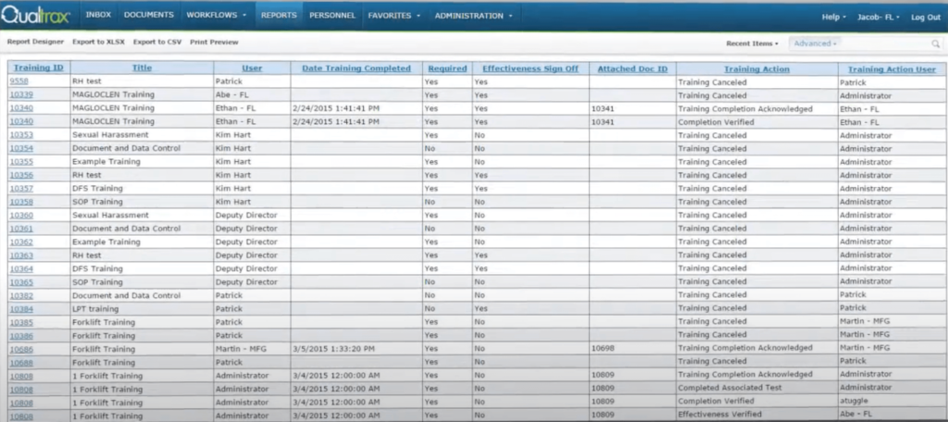This screenshot has height=422, width=948.
Task: Open the Administration dropdown menu
Action: point(473,16)
